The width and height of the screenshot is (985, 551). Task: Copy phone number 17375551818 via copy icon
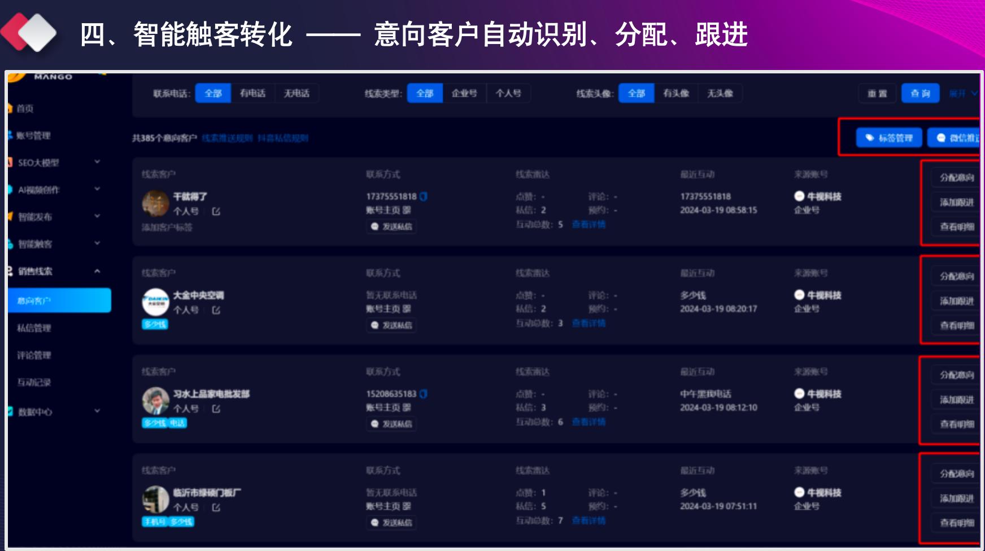(x=424, y=196)
